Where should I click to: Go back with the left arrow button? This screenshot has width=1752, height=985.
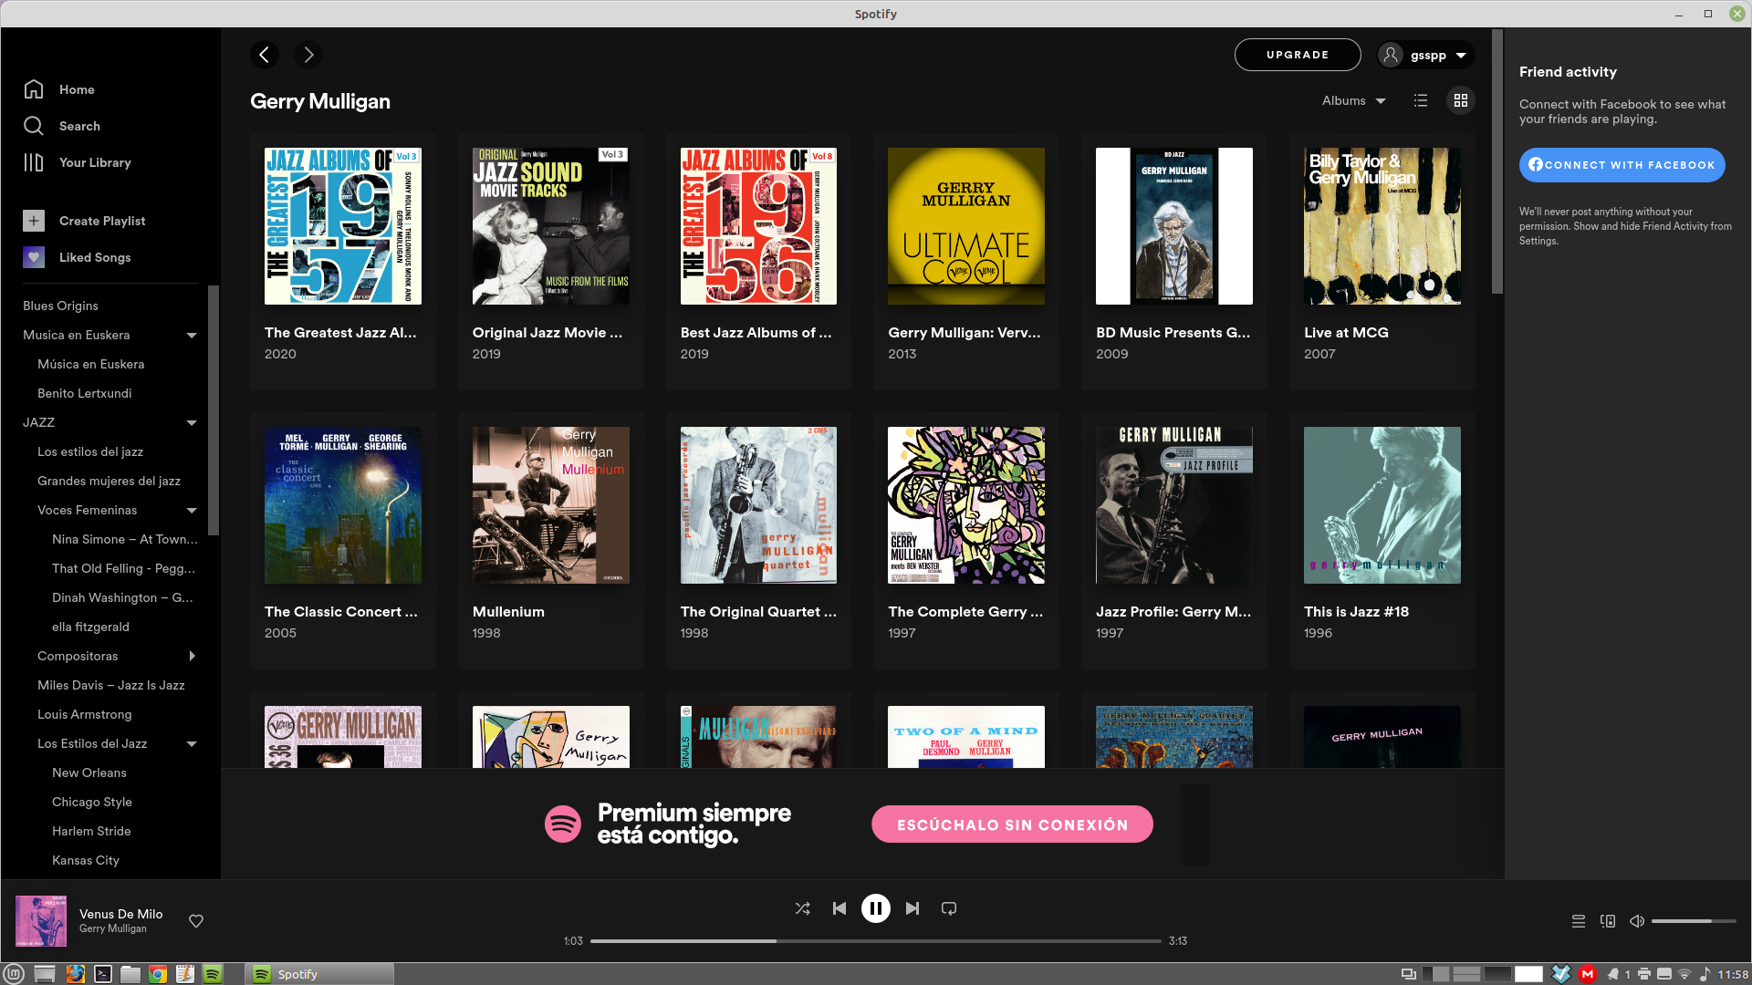click(265, 55)
